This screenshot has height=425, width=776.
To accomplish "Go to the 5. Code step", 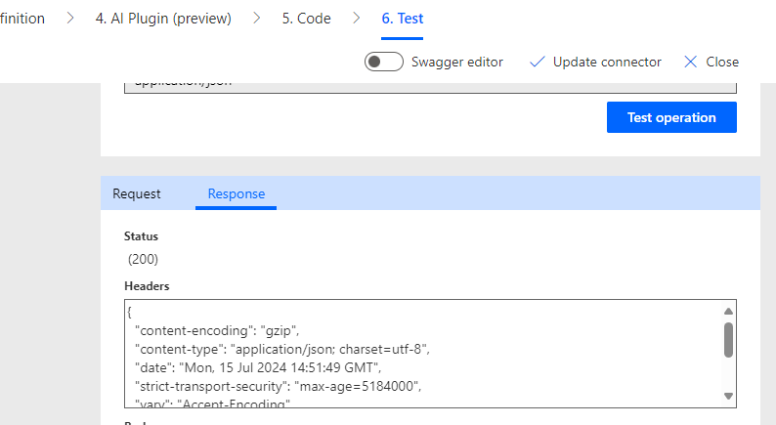I will pyautogui.click(x=306, y=19).
